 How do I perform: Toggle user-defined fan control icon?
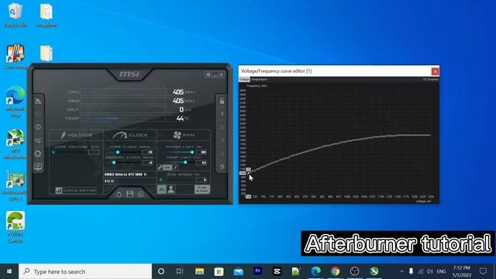[x=171, y=189]
